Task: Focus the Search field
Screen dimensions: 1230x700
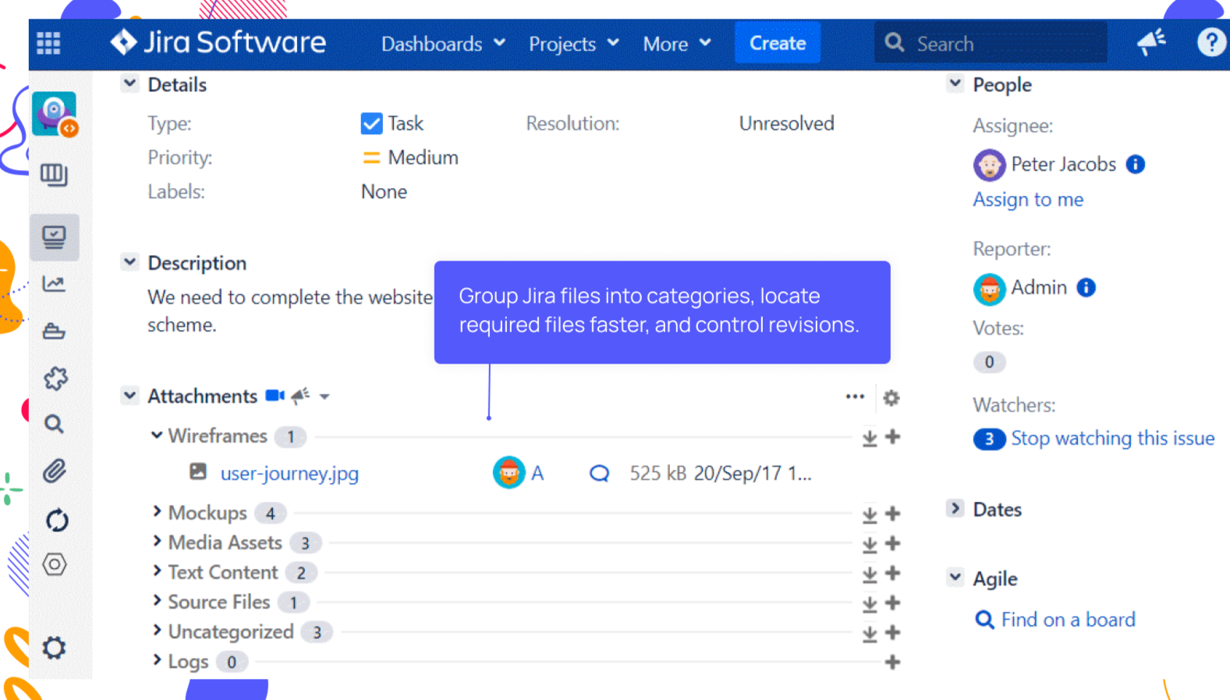Action: click(x=991, y=43)
